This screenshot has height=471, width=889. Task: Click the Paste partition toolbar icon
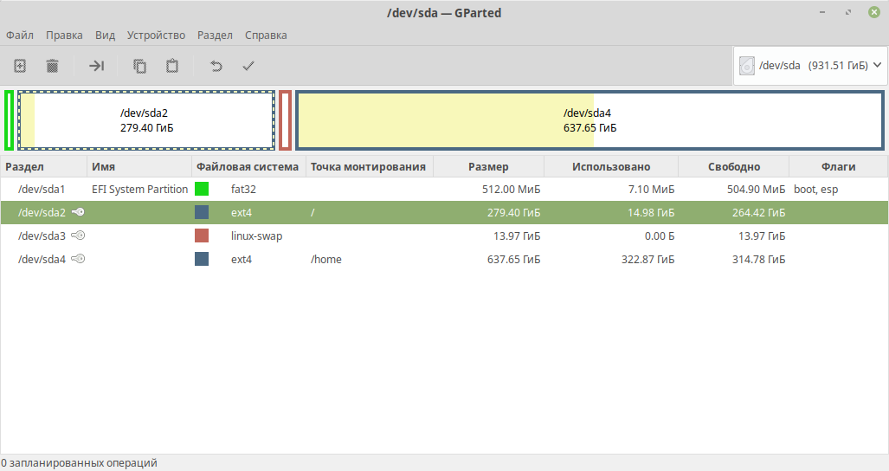point(172,66)
